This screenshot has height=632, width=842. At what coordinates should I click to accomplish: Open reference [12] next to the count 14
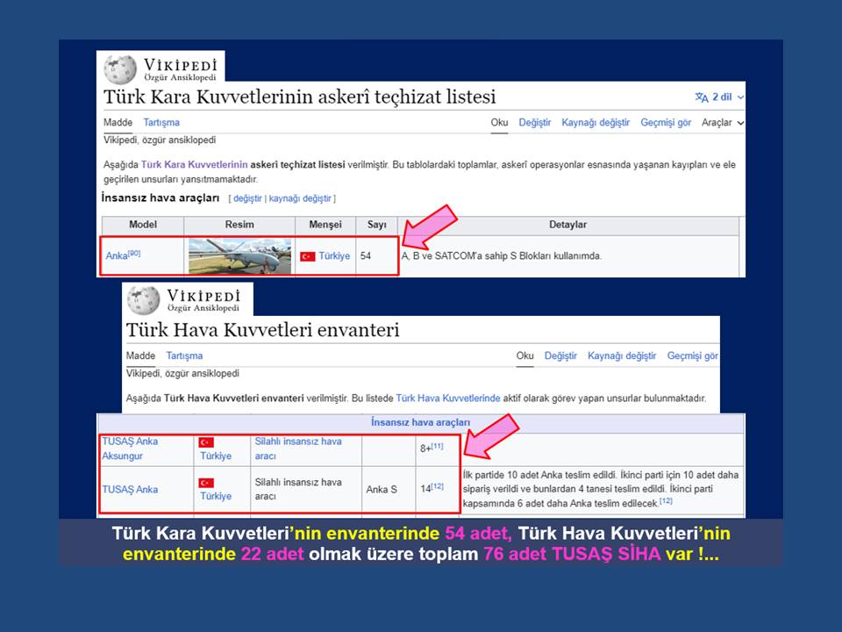[x=437, y=486]
